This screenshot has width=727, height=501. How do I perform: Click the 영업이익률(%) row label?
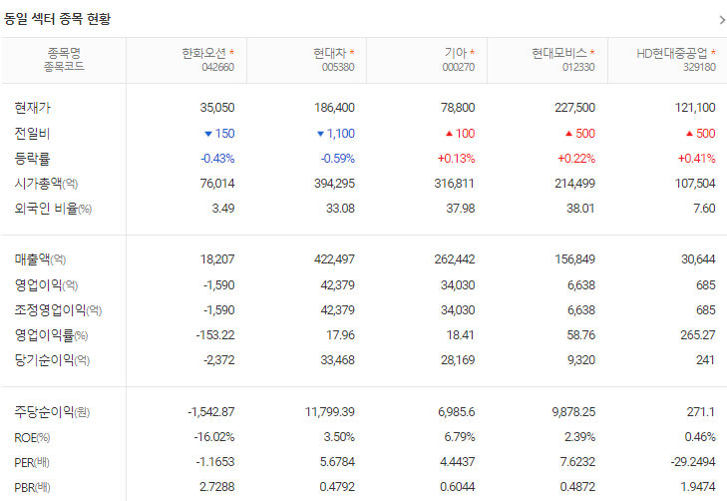51,335
